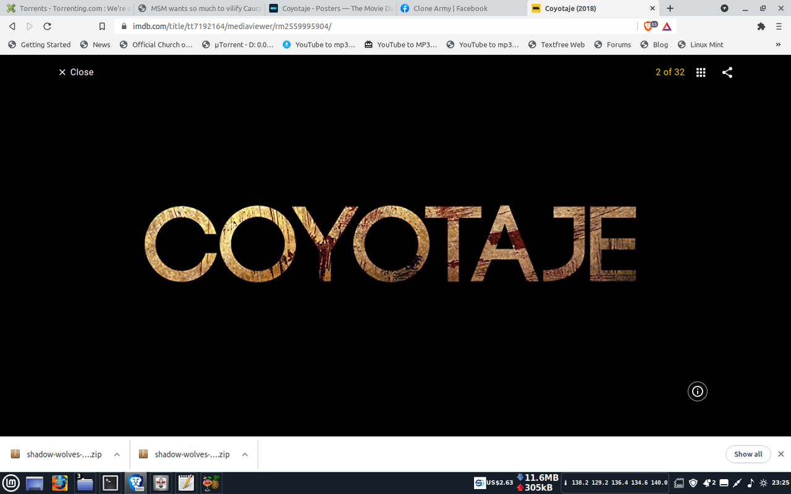Viewport: 791px width, 494px height.
Task: Click the warning triangle beside the shields icon
Action: click(666, 27)
